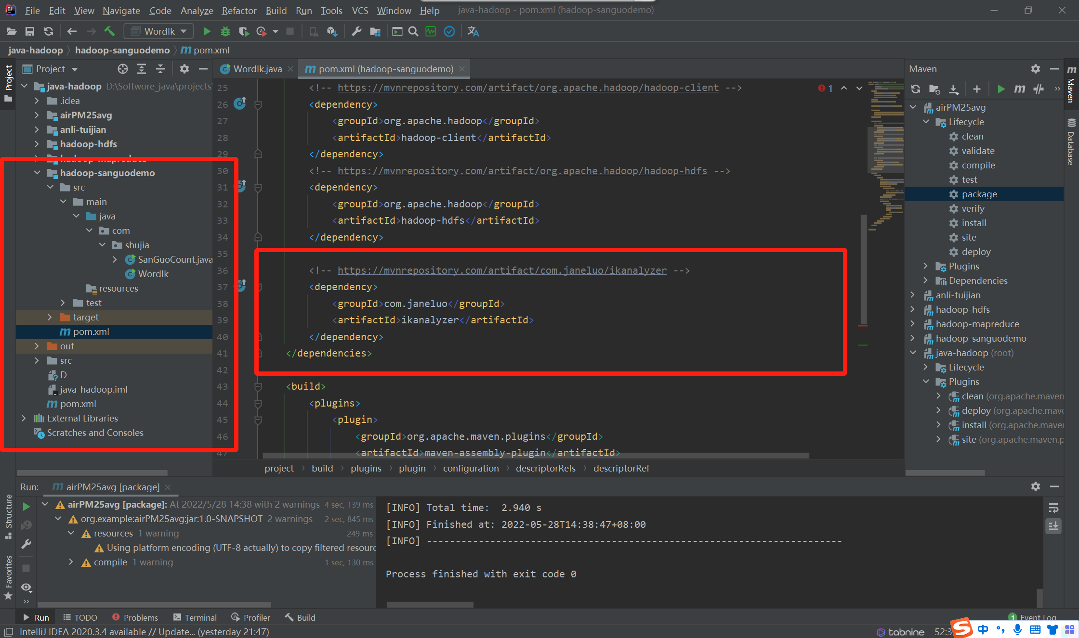Open the Refactor menu
Viewport: 1079px width, 638px height.
[239, 11]
